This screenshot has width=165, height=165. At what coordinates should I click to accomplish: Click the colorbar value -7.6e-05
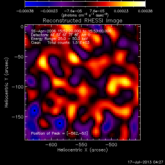73,11
